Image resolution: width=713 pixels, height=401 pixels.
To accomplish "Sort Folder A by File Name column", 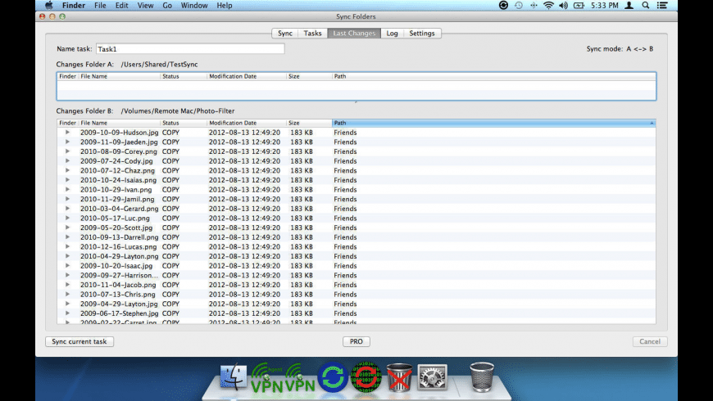I will point(120,76).
